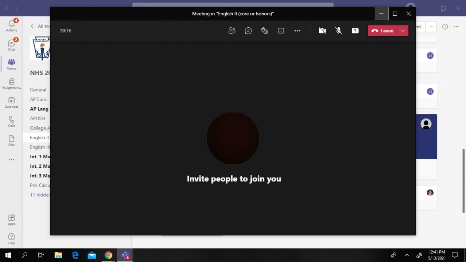Expand the 11 hidden channels list

click(40, 195)
